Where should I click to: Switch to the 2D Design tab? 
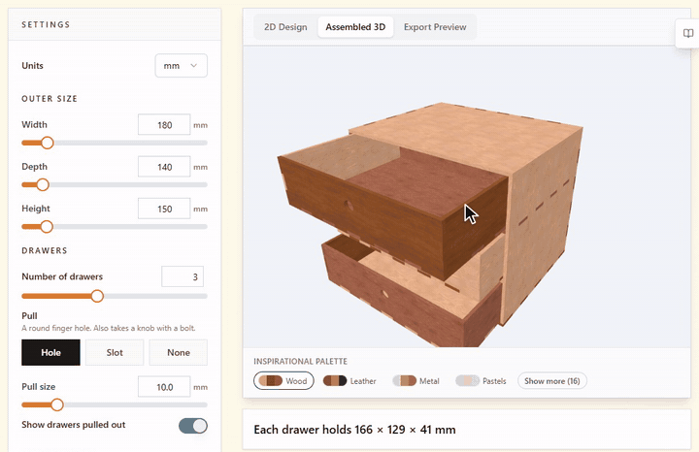tap(285, 27)
